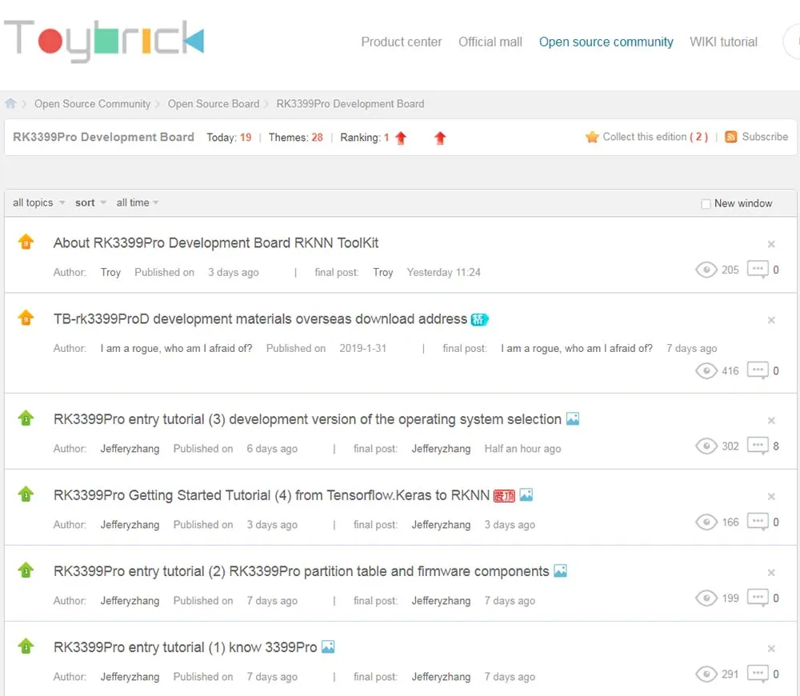
Task: Click the views eye icon showing 199
Action: click(x=706, y=598)
